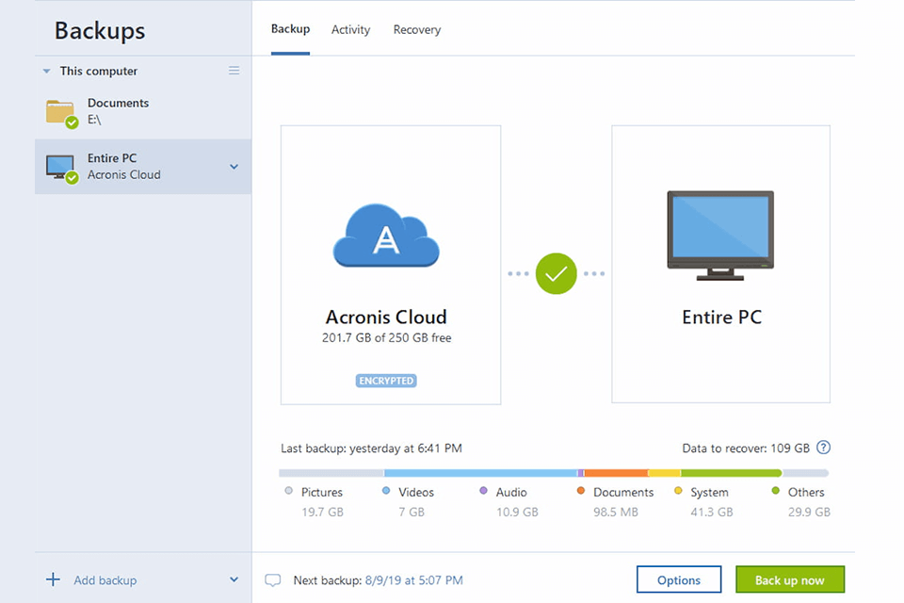Open backup Options
Viewport: 904px width, 603px height.
click(679, 579)
